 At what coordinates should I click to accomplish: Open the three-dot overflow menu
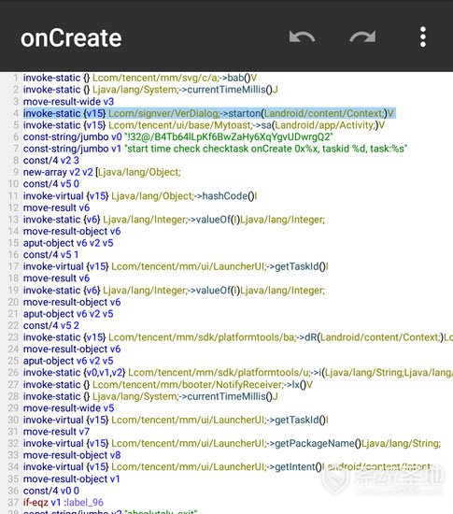[x=423, y=36]
